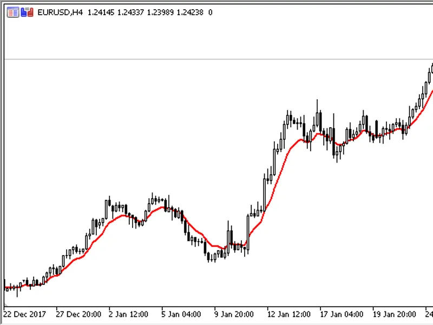Open the one-click trading panel icon
The width and height of the screenshot is (433, 325).
tap(13, 12)
